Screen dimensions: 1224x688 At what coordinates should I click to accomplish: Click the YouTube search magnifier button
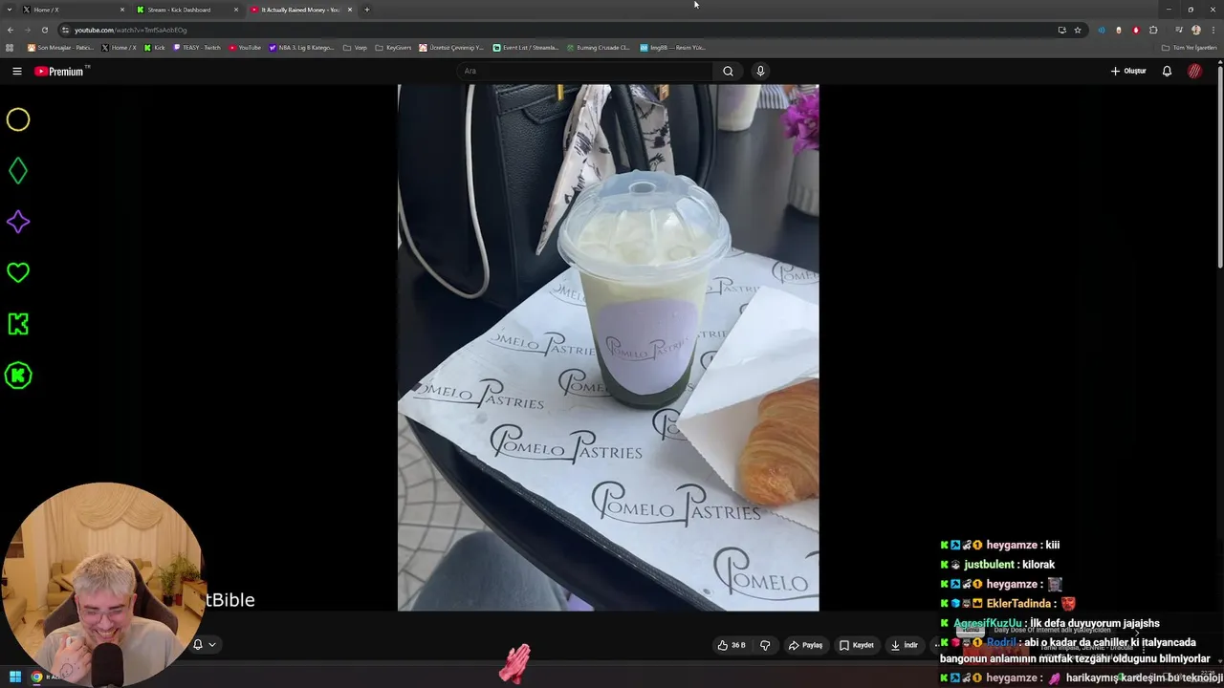click(728, 71)
